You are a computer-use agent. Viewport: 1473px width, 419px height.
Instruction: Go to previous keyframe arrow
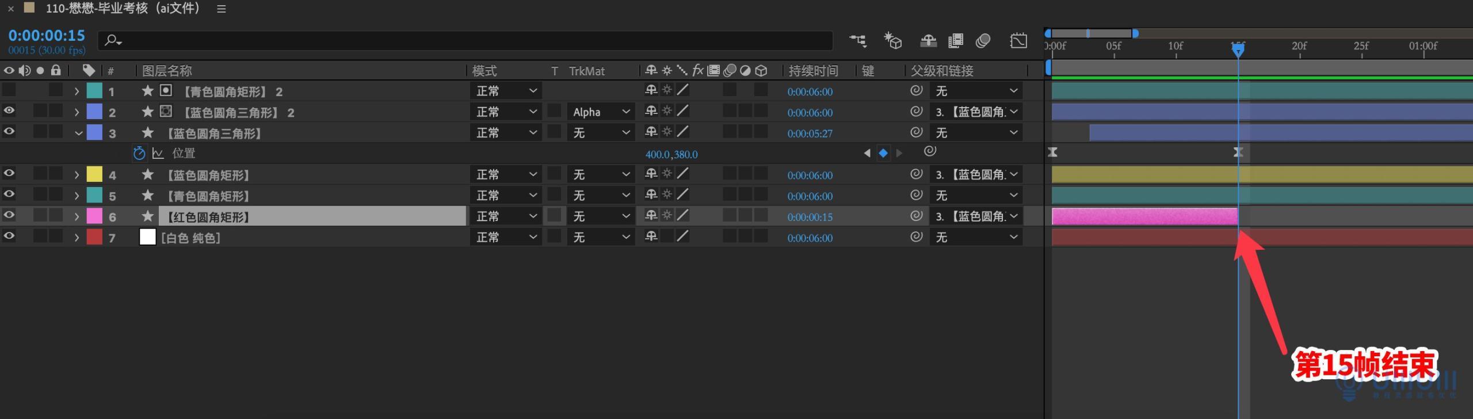[867, 153]
